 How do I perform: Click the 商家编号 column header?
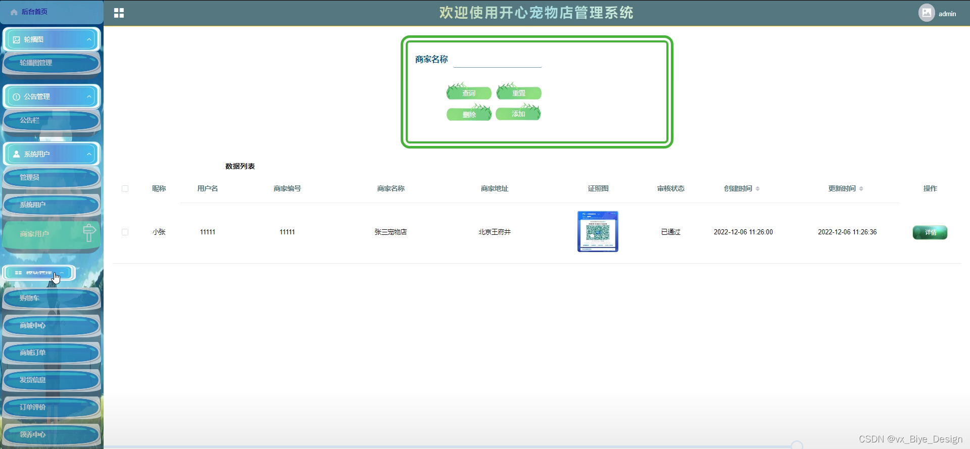287,189
